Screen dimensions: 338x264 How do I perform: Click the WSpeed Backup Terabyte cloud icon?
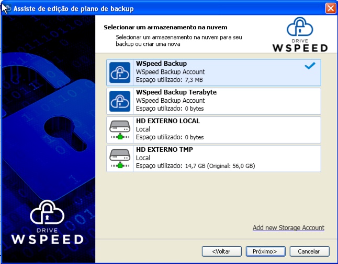point(120,101)
